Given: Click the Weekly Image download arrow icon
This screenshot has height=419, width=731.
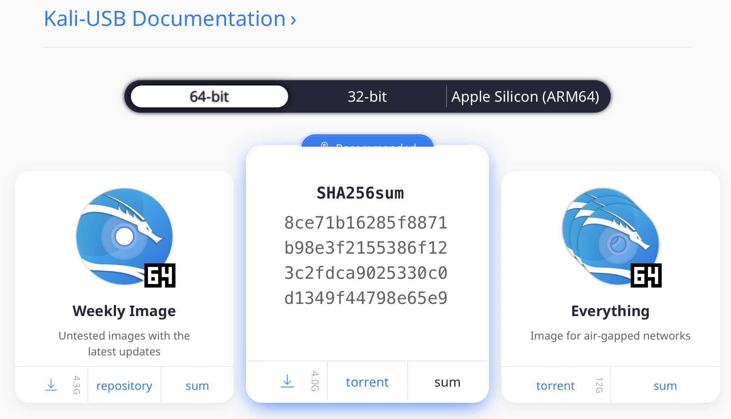Looking at the screenshot, I should click(x=51, y=385).
